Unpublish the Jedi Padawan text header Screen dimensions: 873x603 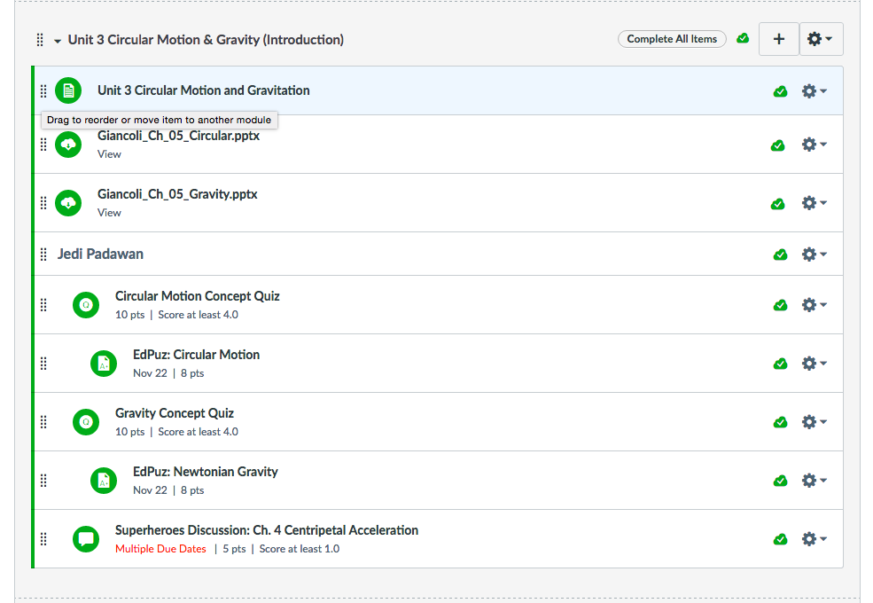coord(780,255)
